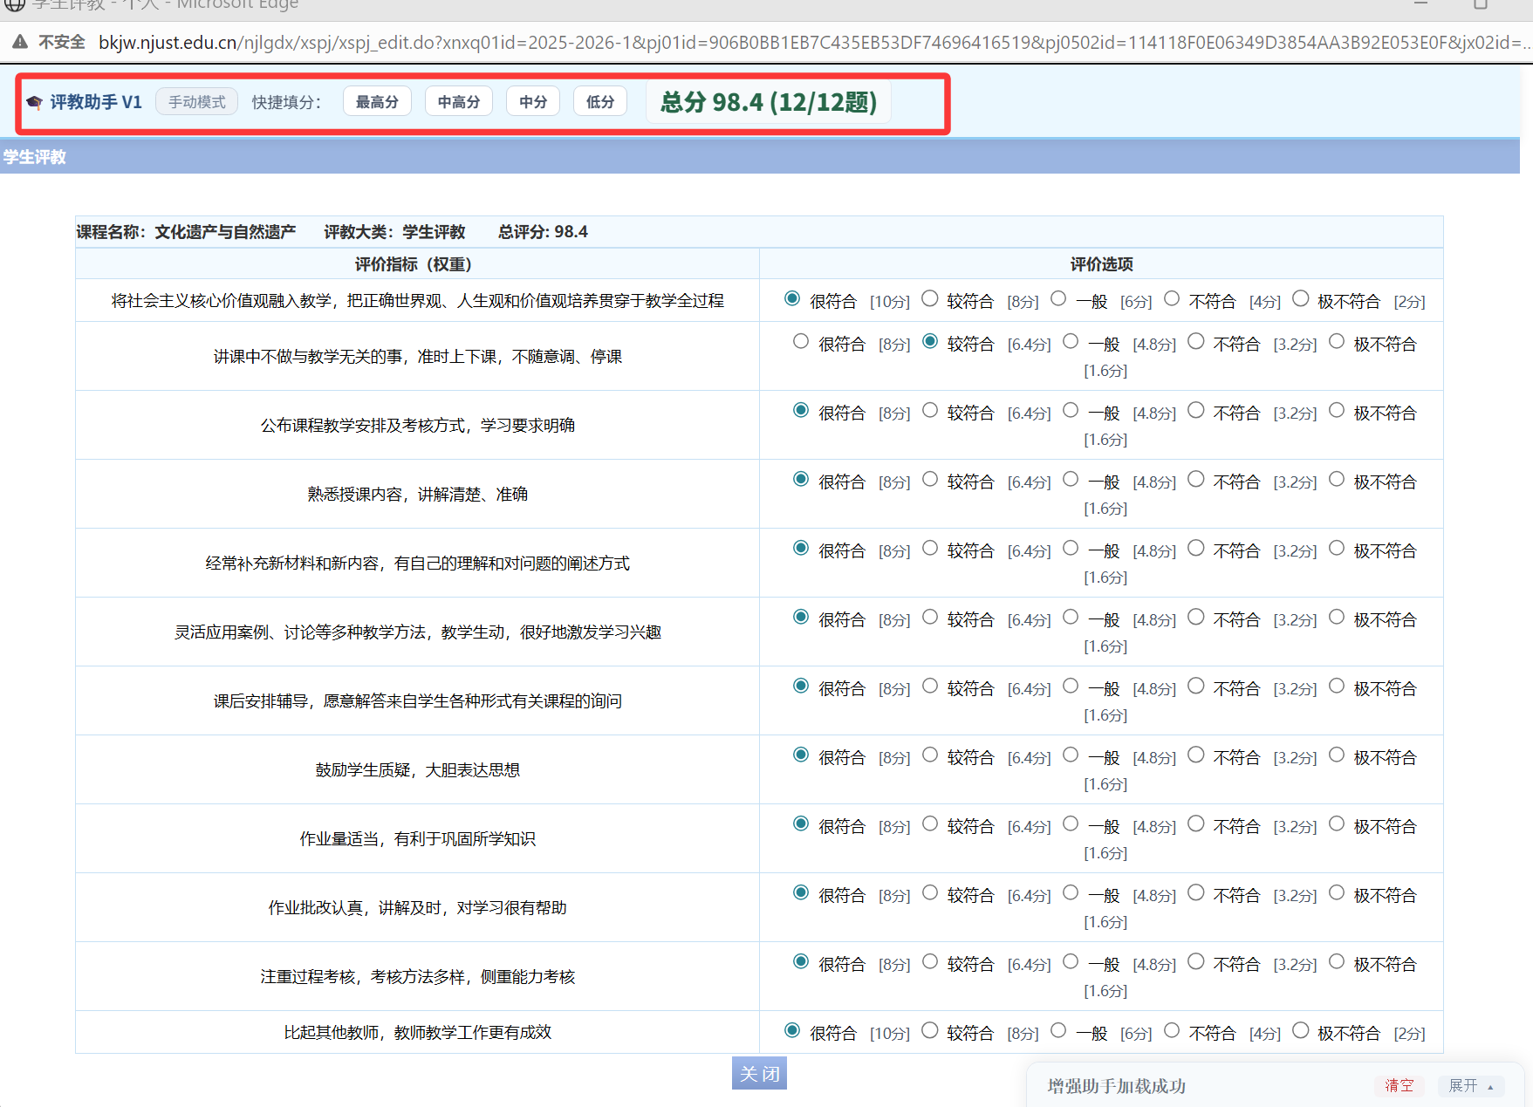The image size is (1533, 1107).
Task: Click the graduation cap icon beside 评教助手 V1
Action: click(x=35, y=102)
